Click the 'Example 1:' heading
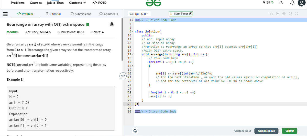This screenshot has width=307, height=136. coord(15,80)
